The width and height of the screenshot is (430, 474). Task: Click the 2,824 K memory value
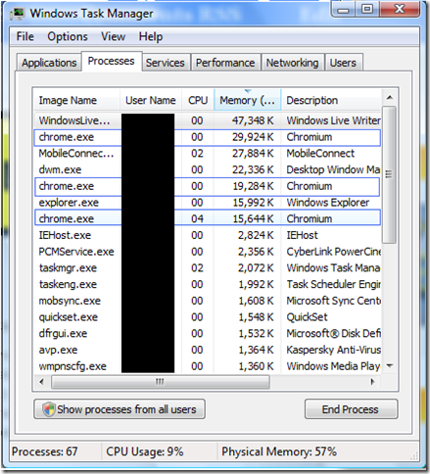[x=256, y=235]
